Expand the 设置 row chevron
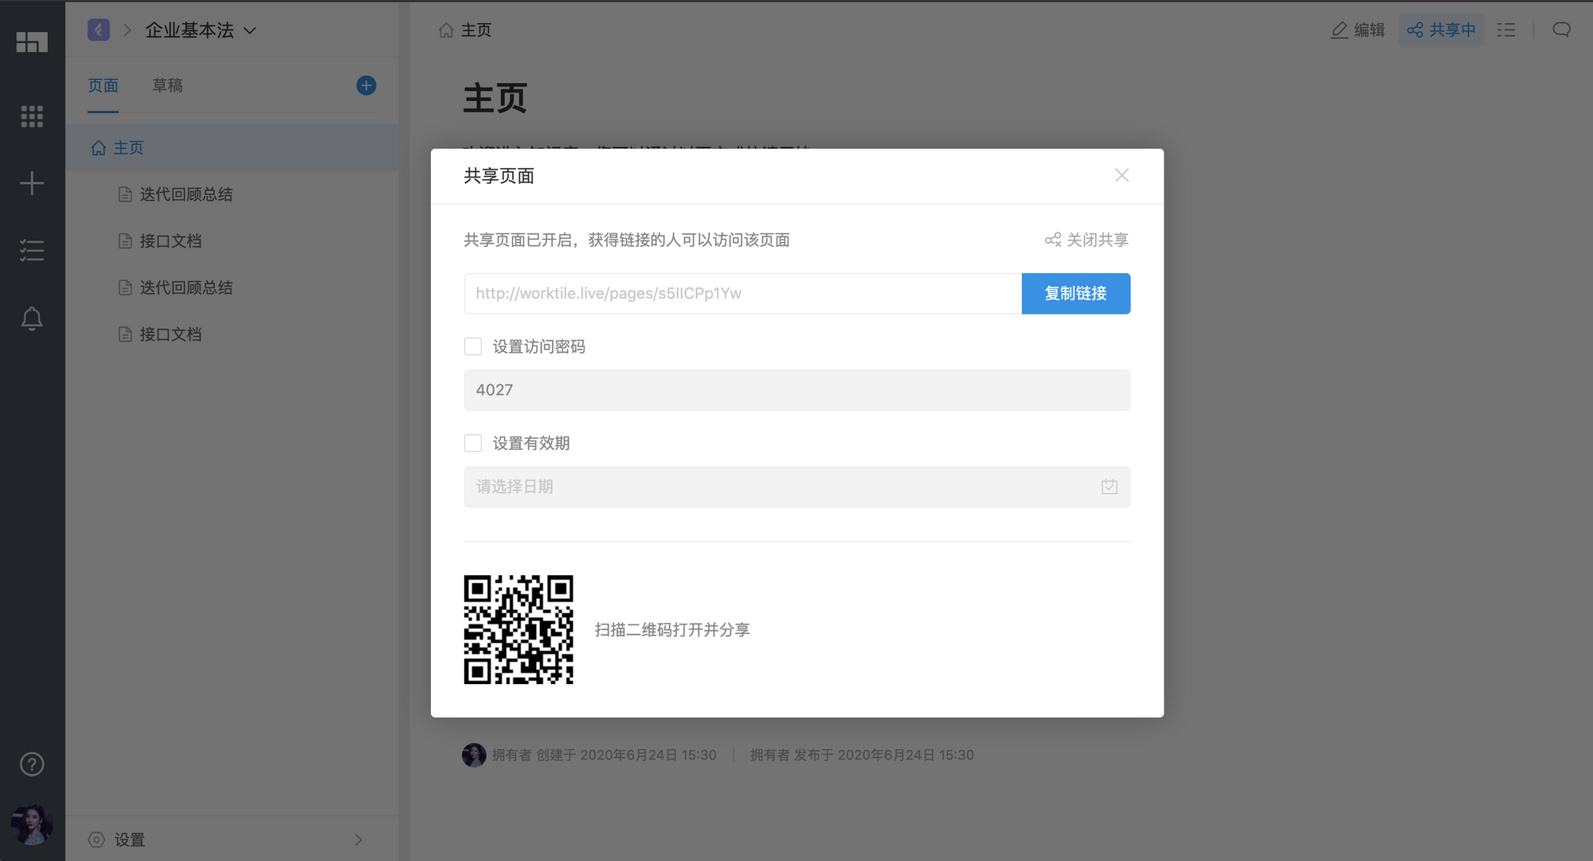1593x861 pixels. click(358, 839)
